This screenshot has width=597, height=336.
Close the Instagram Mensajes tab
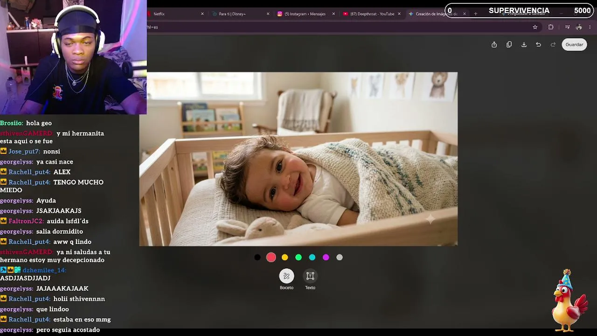pos(333,14)
